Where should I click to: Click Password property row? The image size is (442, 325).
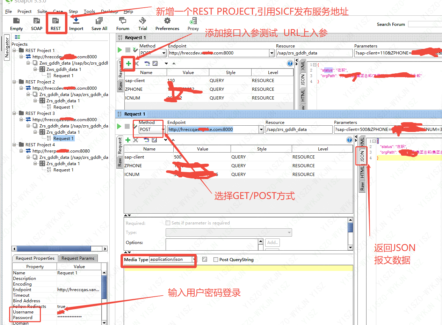pos(57,317)
